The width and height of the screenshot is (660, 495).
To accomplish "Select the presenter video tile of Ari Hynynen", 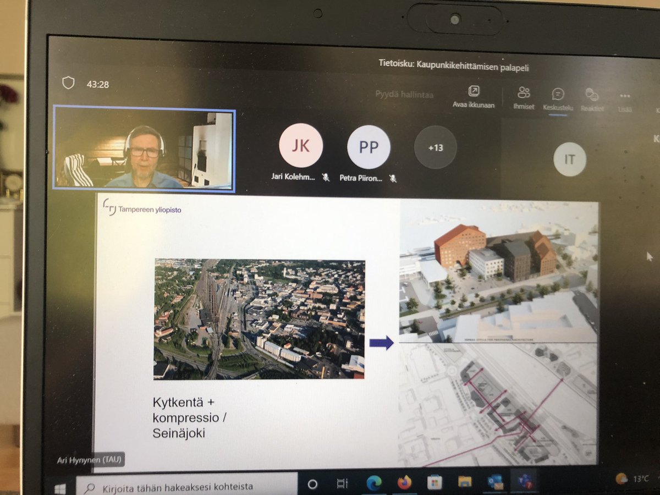I will point(145,150).
